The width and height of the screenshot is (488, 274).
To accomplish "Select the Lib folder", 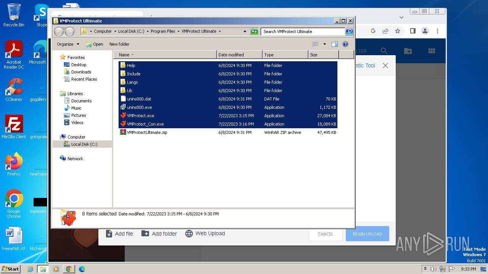I will (228, 91).
